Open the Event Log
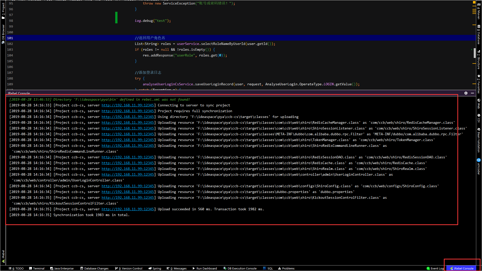The width and height of the screenshot is (482, 271). (435, 268)
